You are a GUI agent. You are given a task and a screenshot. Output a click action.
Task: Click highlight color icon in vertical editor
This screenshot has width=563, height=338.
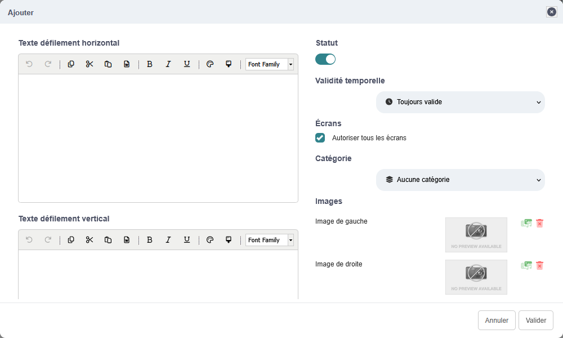(229, 240)
